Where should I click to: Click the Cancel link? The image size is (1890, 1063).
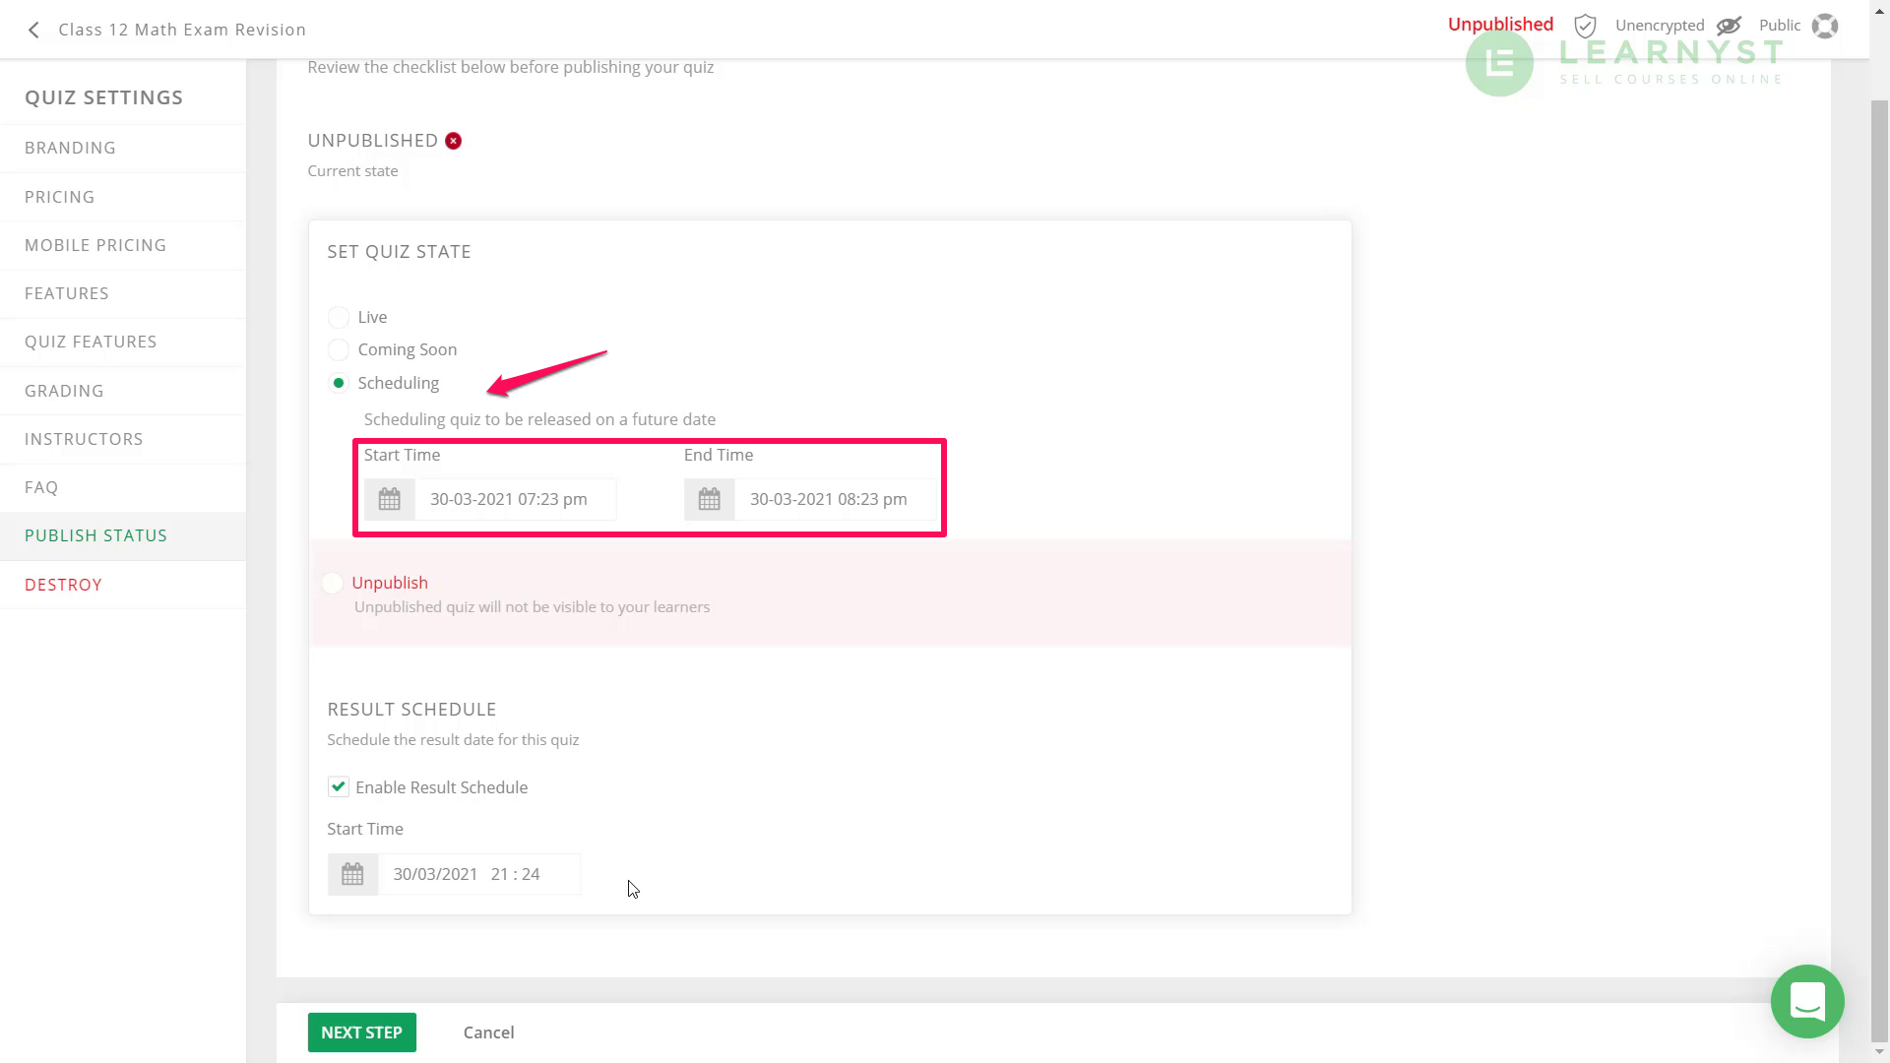pos(488,1032)
